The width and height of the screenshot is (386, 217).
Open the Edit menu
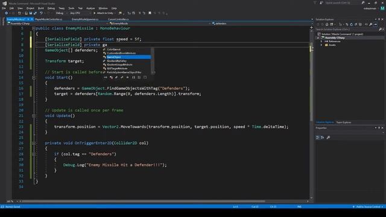click(x=11, y=8)
